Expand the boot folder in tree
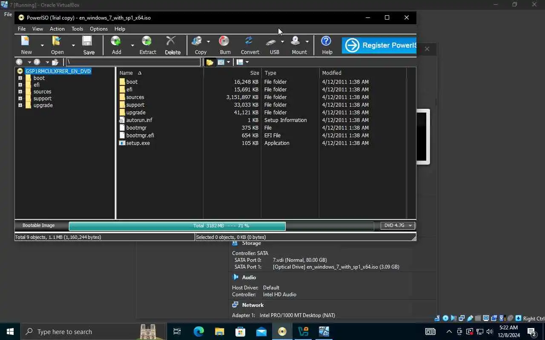The width and height of the screenshot is (545, 340). 20,78
